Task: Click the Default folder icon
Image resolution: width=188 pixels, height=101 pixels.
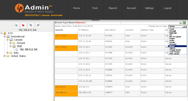Action: [14, 43]
